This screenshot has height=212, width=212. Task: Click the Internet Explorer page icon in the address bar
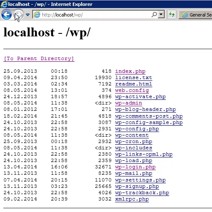[37, 14]
